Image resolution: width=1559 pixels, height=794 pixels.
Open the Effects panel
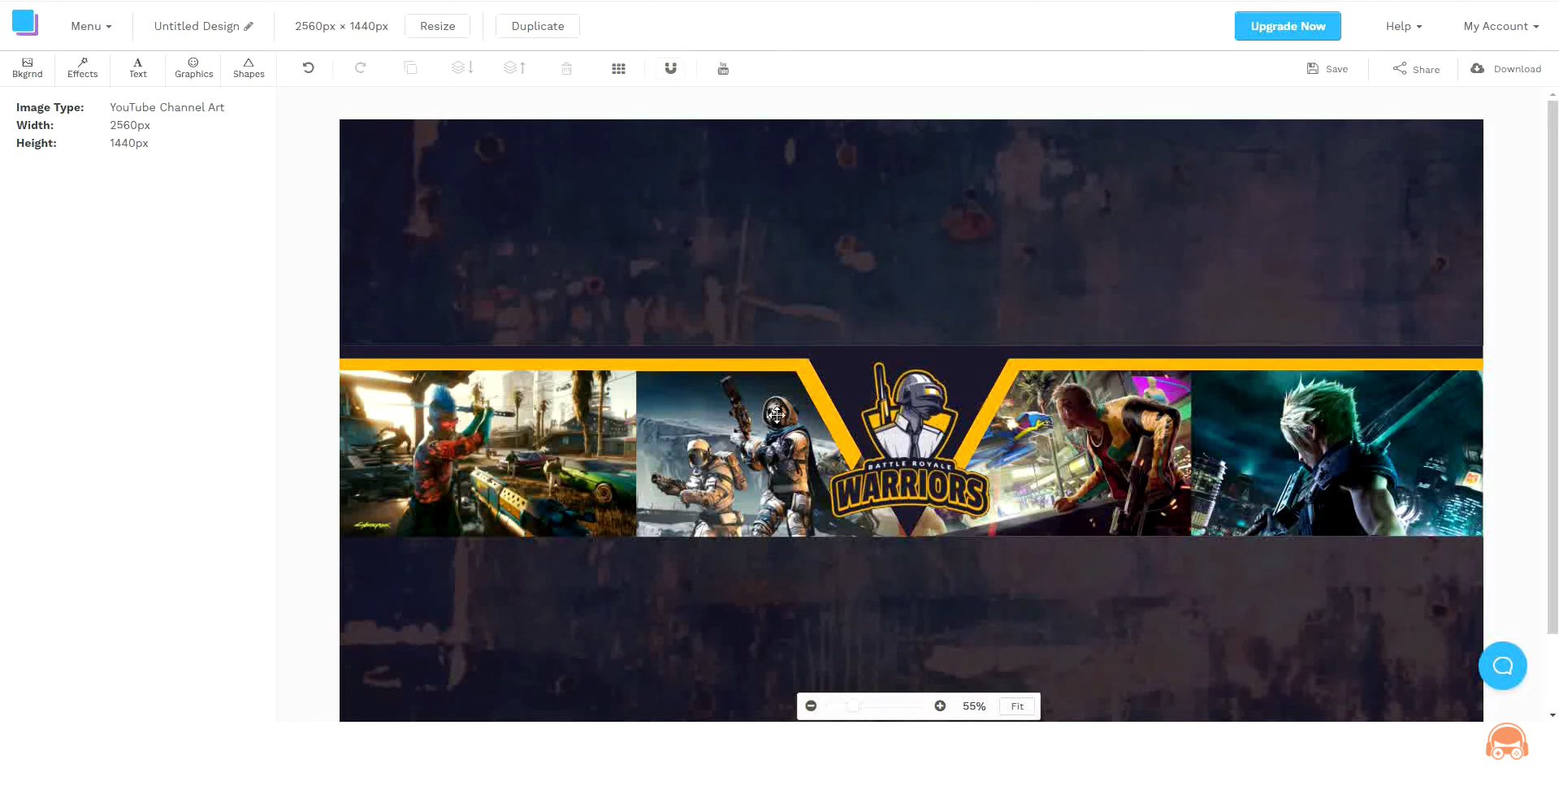(x=82, y=68)
